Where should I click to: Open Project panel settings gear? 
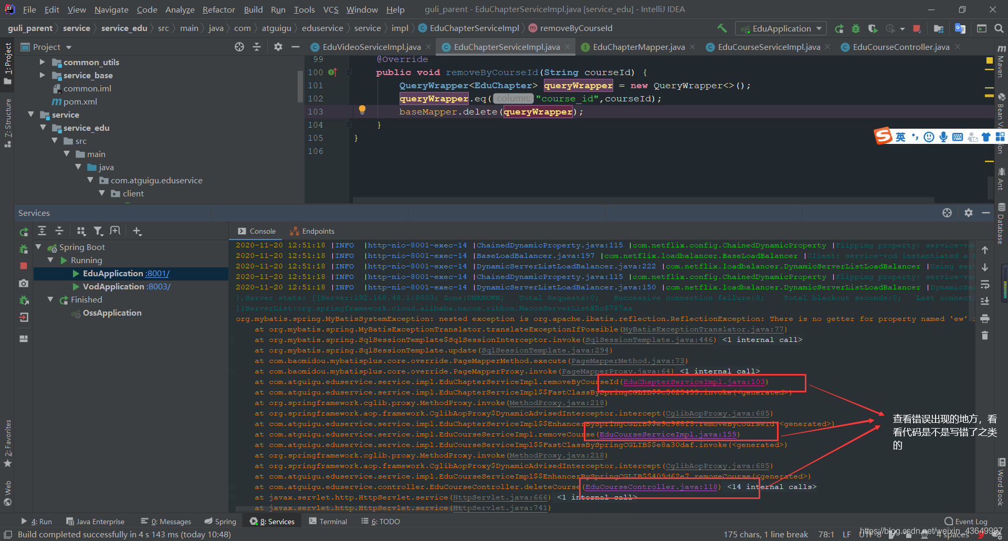[278, 47]
